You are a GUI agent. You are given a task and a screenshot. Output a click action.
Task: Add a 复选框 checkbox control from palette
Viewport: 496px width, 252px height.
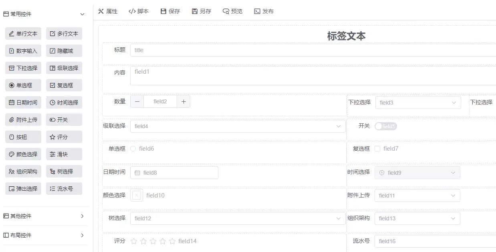coord(64,85)
